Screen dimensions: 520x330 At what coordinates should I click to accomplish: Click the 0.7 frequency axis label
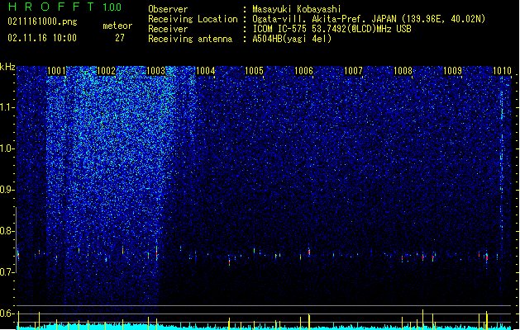[7, 272]
